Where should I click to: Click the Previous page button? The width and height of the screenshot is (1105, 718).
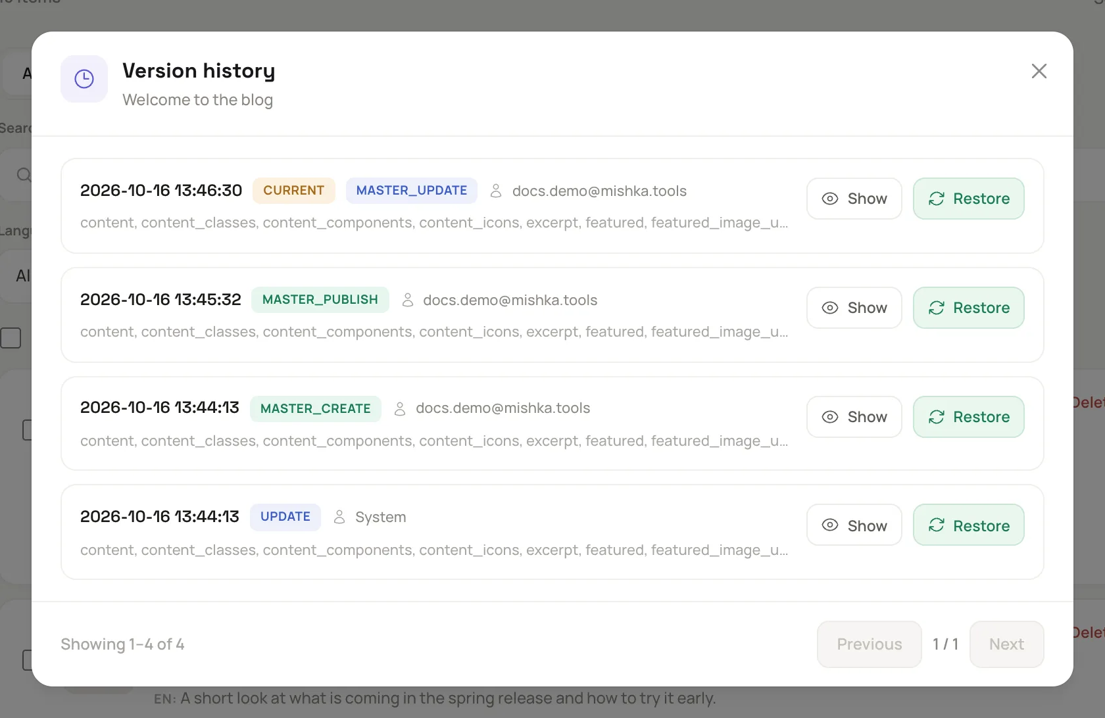(x=870, y=644)
